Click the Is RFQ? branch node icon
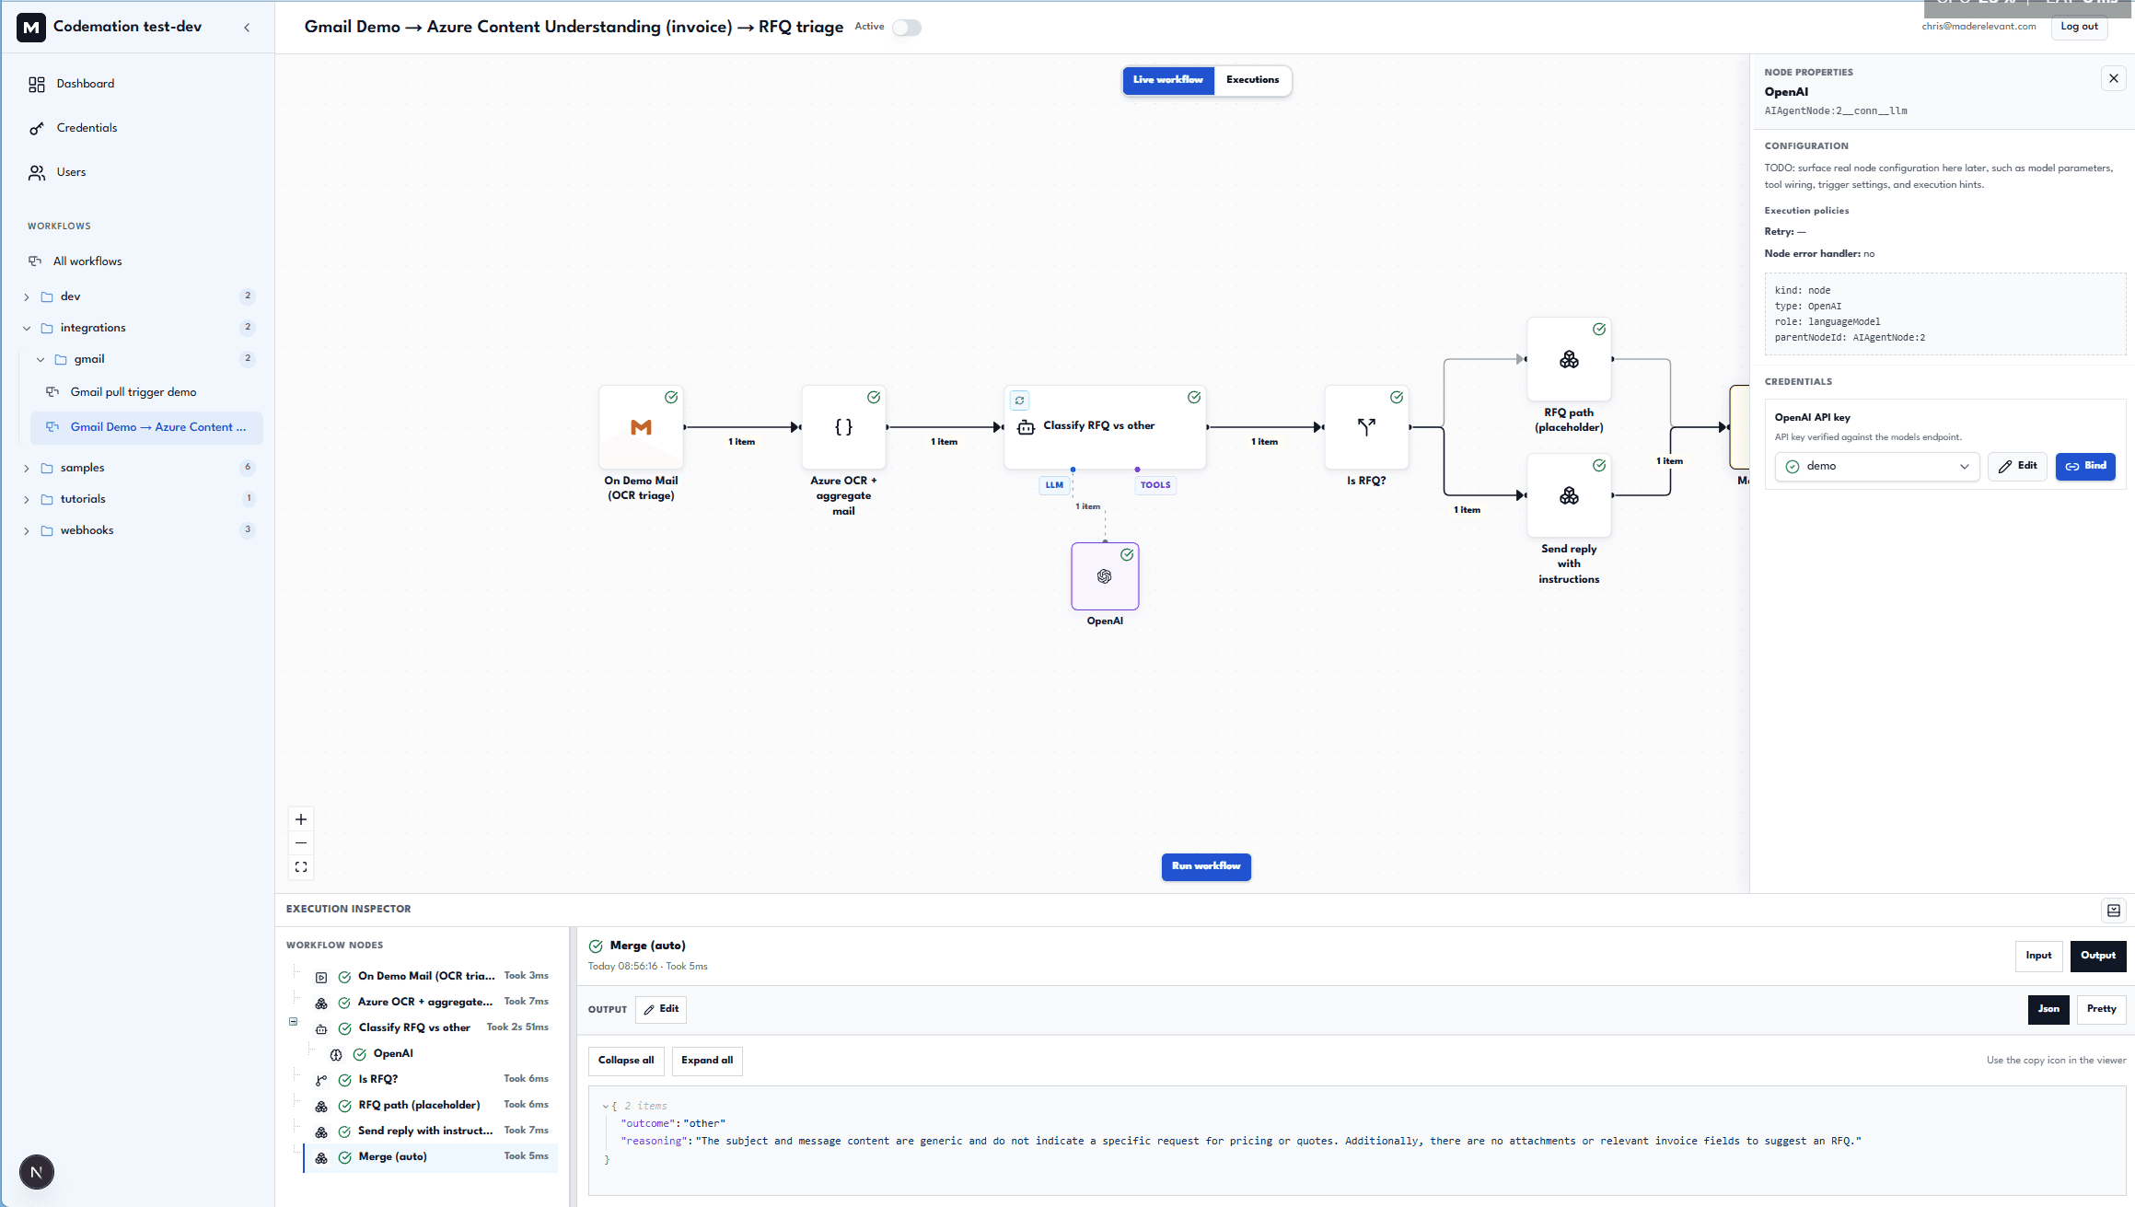Screen dimensions: 2135x1207 (x=1365, y=425)
